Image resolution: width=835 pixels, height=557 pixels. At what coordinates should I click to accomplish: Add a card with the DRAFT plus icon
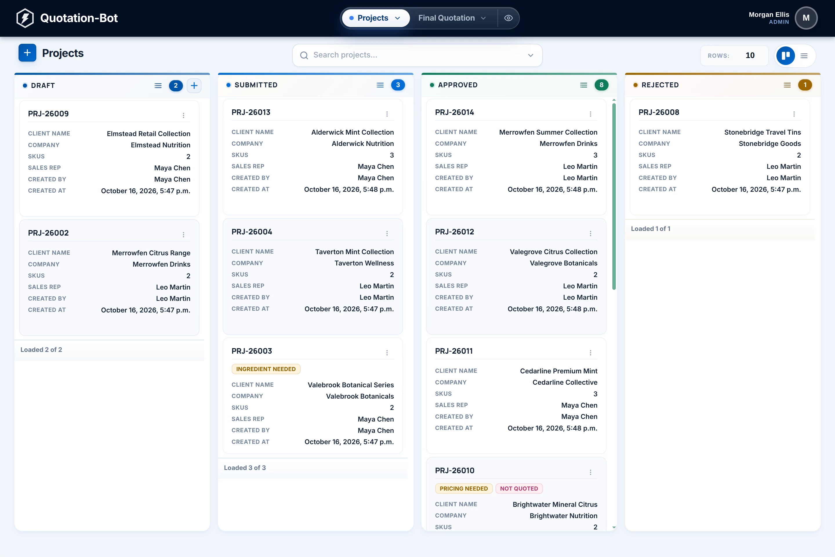tap(194, 86)
